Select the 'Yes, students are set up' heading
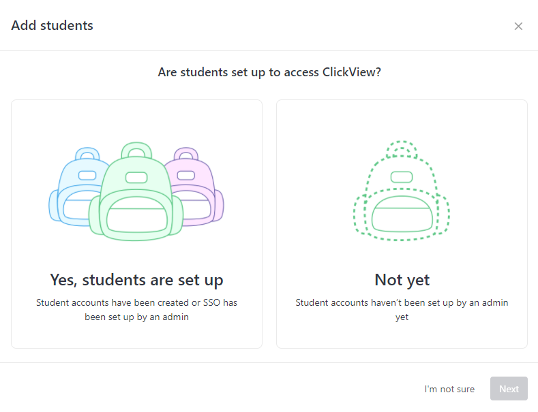Screen dimensions: 538x412 [136, 280]
